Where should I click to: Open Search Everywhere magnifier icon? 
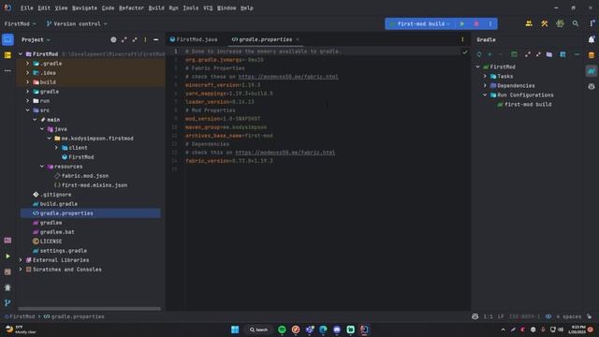576,23
